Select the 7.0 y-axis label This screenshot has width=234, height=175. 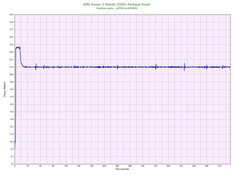pyautogui.click(x=12, y=164)
